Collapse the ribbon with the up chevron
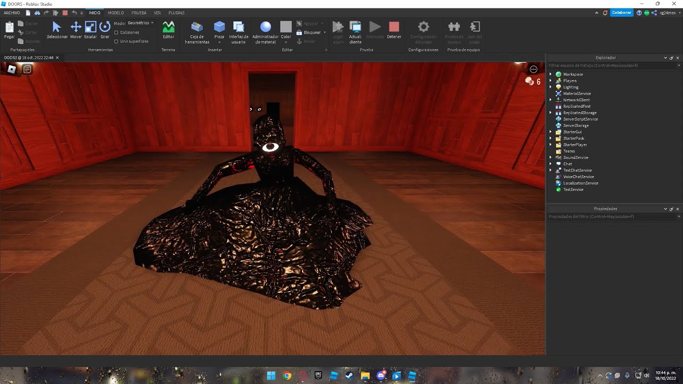This screenshot has height=384, width=683. pyautogui.click(x=597, y=12)
